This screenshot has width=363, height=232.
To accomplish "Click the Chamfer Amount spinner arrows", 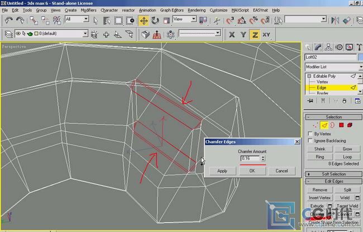I will (263, 158).
